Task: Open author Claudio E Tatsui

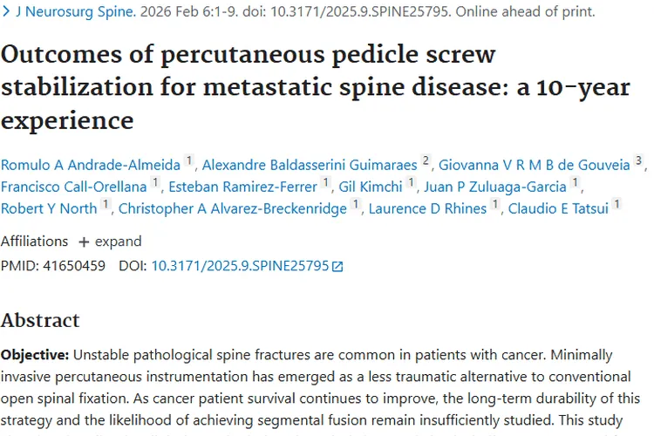Action: point(559,208)
